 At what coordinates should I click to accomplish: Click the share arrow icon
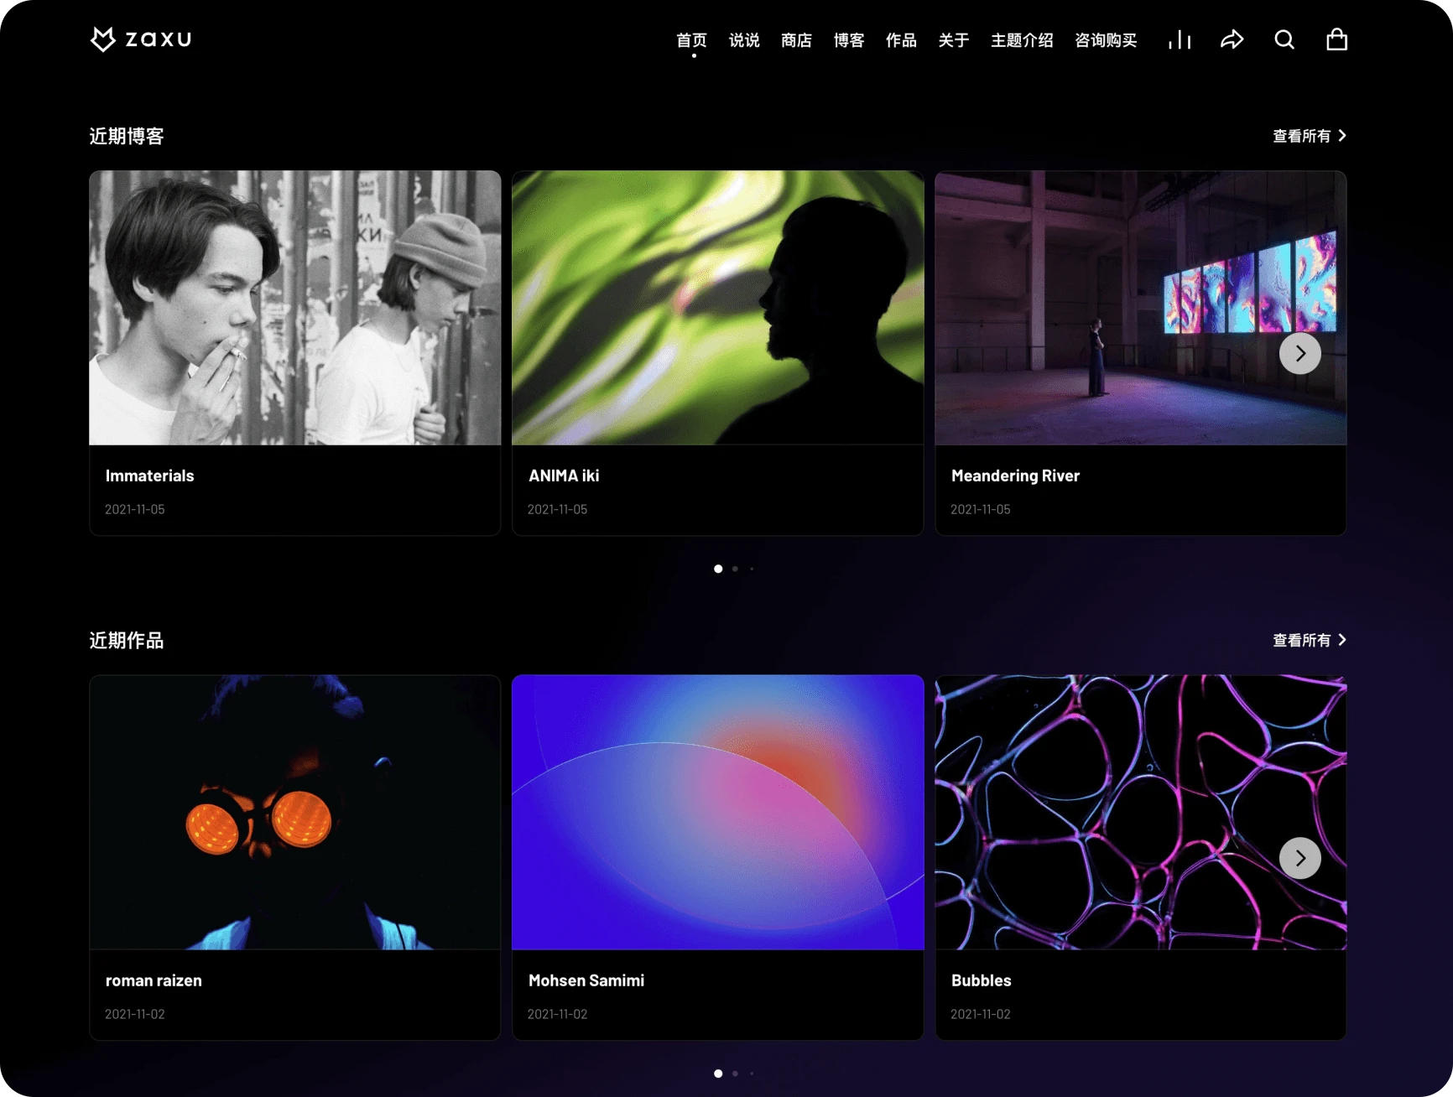tap(1232, 39)
